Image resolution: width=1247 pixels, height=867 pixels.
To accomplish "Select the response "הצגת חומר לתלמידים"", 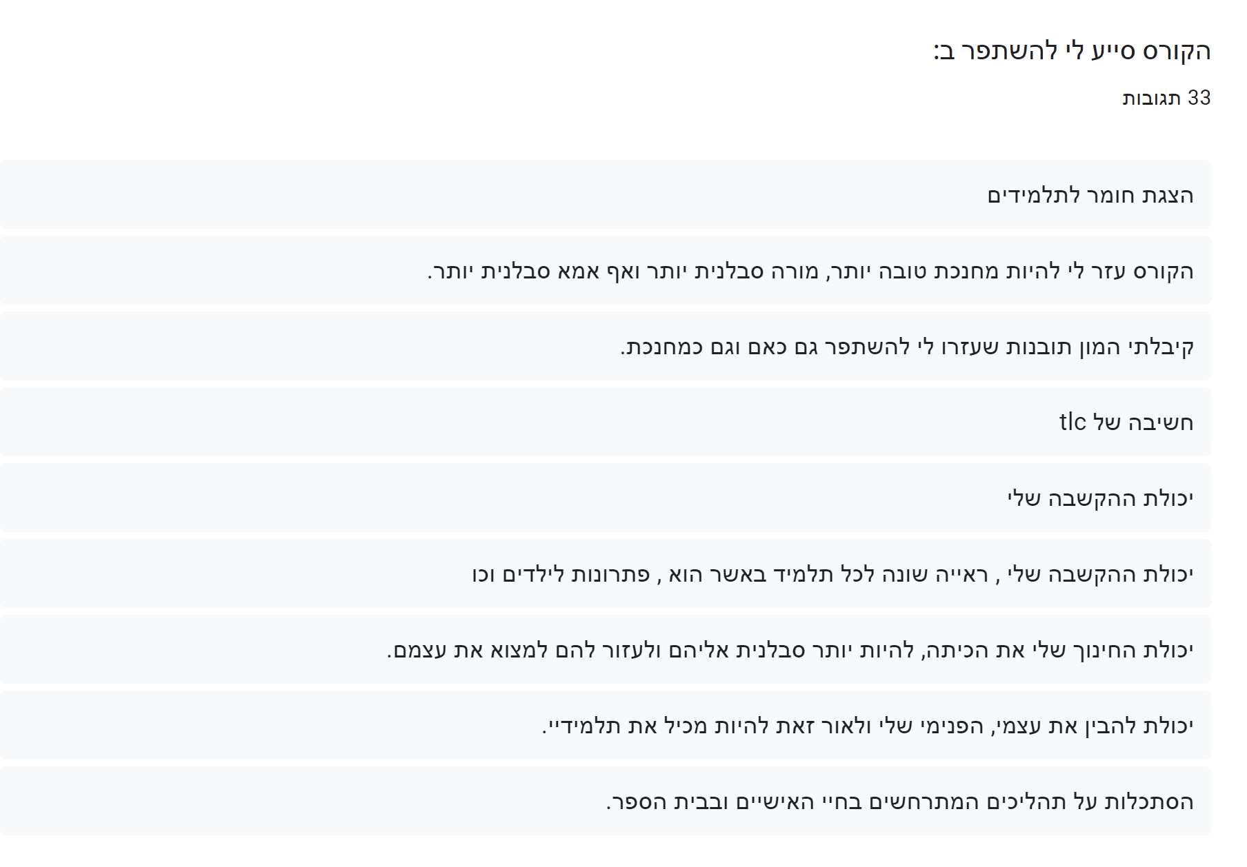I will 1090,196.
